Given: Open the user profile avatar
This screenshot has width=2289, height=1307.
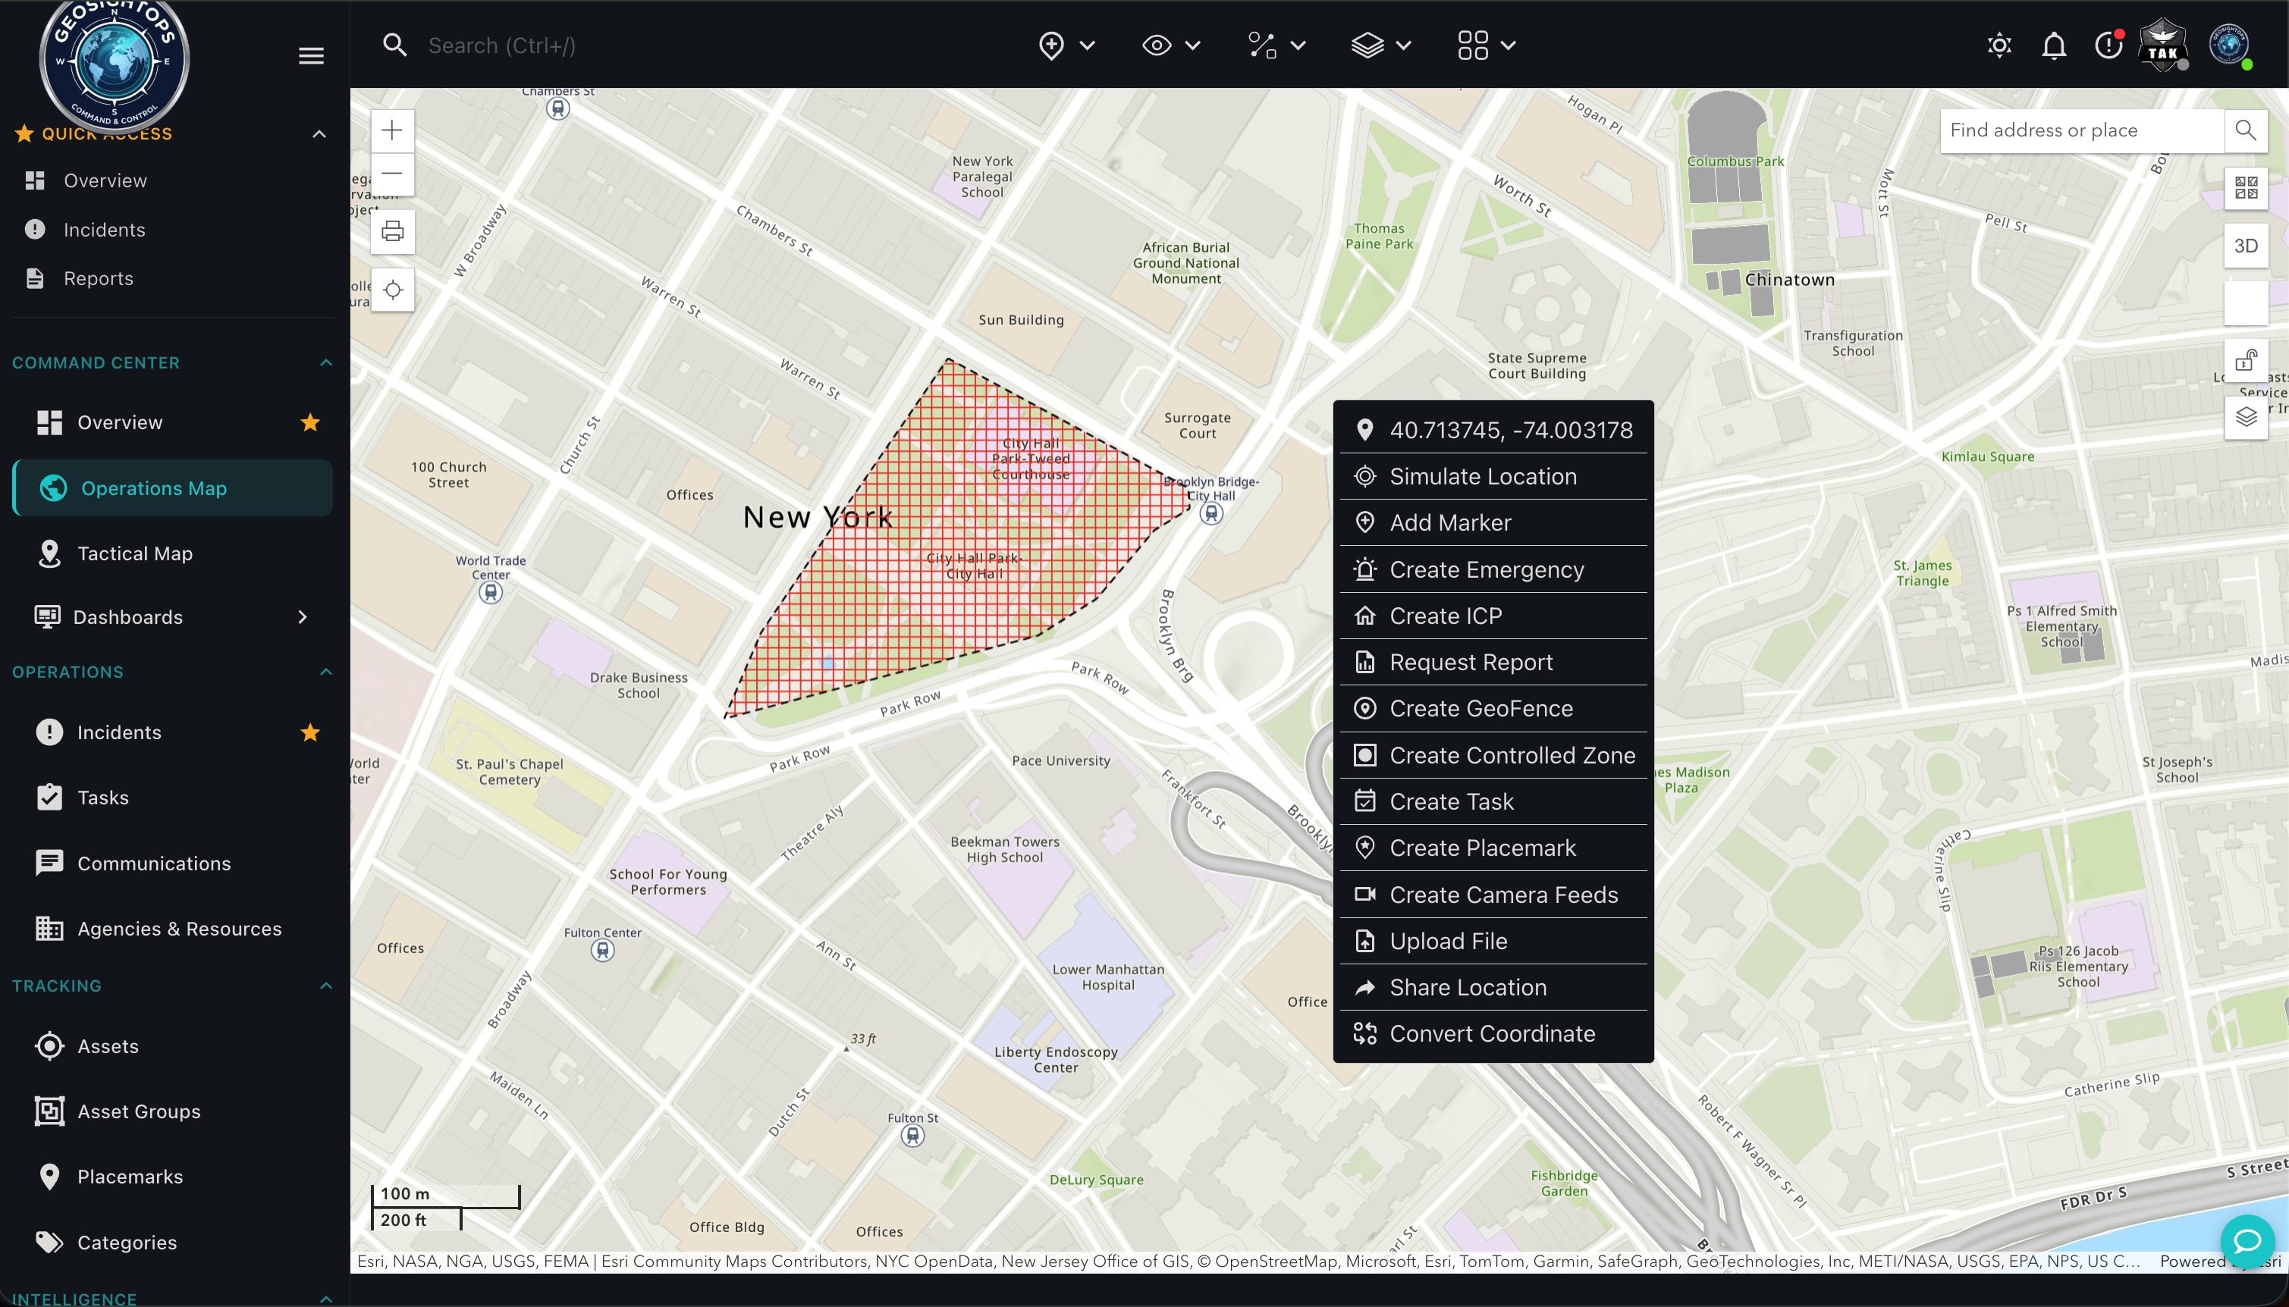Looking at the screenshot, I should (x=2229, y=45).
